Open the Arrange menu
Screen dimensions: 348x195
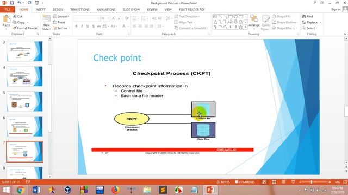[254, 22]
